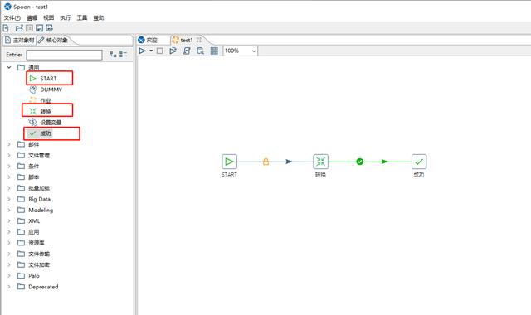
Task: Show the execution results grid icon
Action: (x=214, y=51)
